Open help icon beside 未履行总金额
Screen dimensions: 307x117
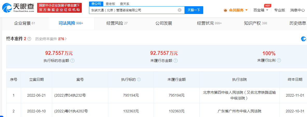[176, 61]
